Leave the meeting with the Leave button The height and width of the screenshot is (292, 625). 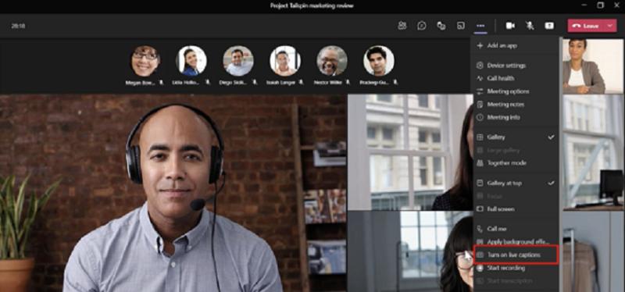tap(587, 26)
